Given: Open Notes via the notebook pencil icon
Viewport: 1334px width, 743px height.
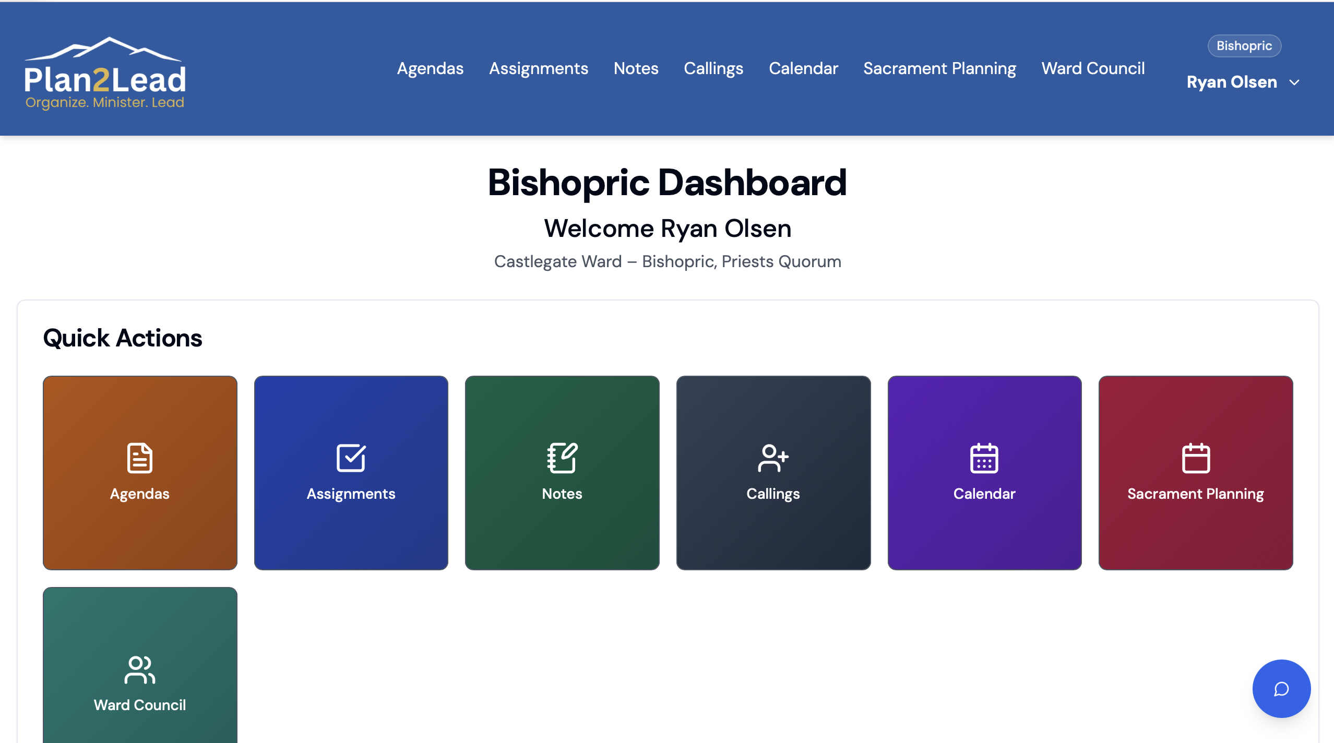Looking at the screenshot, I should tap(562, 458).
